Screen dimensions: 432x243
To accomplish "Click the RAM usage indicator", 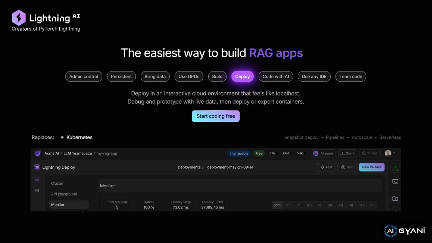I will click(x=287, y=153).
